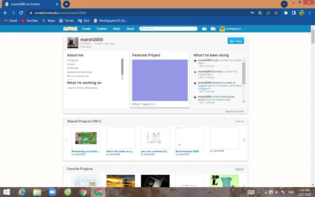
Task: Open the KhoiNguyen123_Ke bookmark
Action: coord(110,21)
